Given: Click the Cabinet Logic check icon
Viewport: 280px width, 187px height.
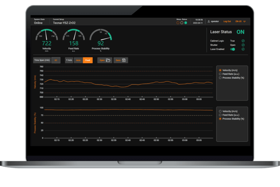Looking at the screenshot, I should pyautogui.click(x=243, y=41).
